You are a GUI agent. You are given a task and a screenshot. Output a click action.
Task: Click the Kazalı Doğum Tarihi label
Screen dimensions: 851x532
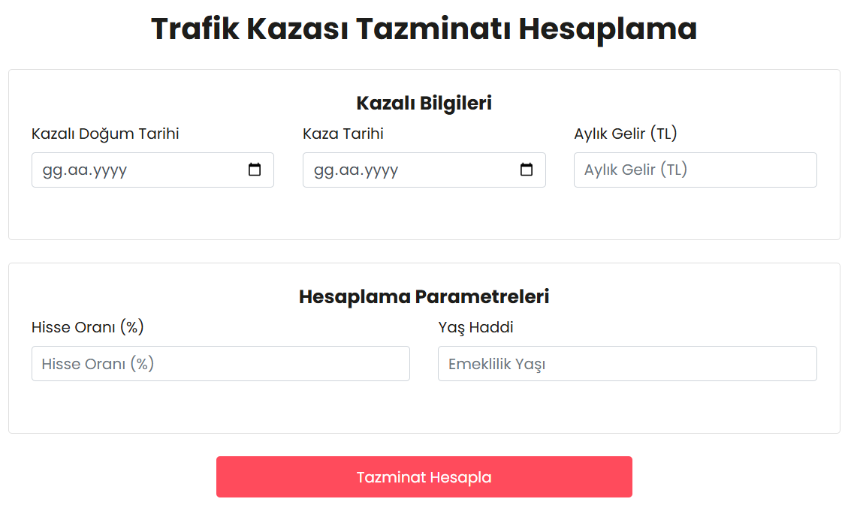pos(105,134)
